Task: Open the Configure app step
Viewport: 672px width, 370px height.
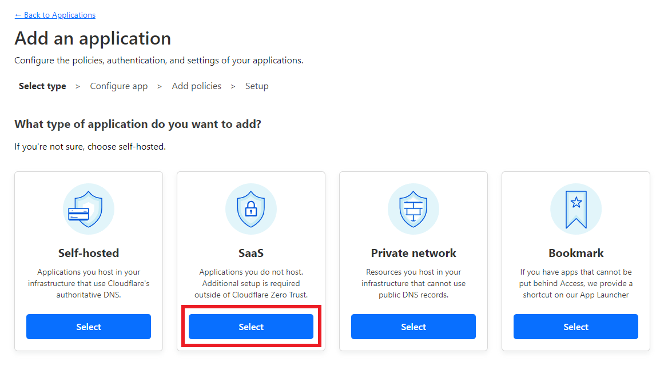Action: point(119,86)
